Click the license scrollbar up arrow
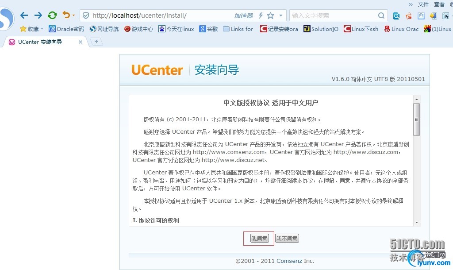Viewport: 453px width, 270px height. pyautogui.click(x=417, y=99)
